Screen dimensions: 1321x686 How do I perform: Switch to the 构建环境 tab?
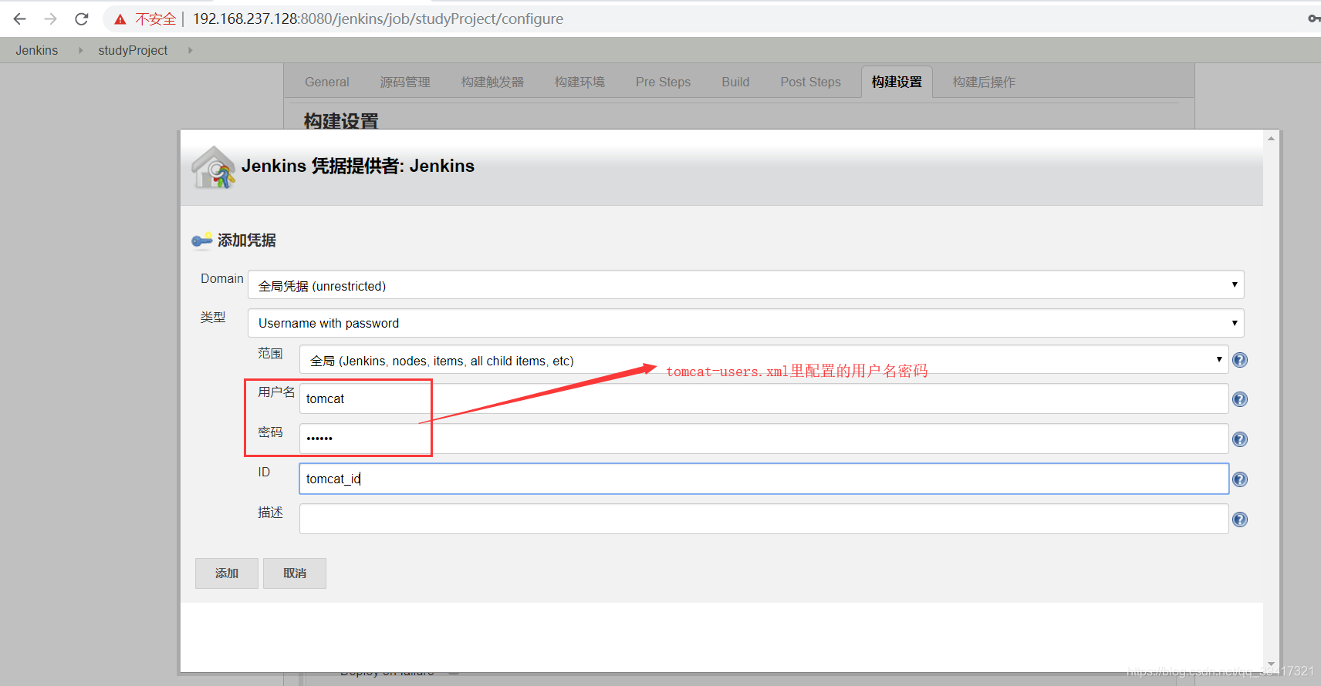(579, 82)
